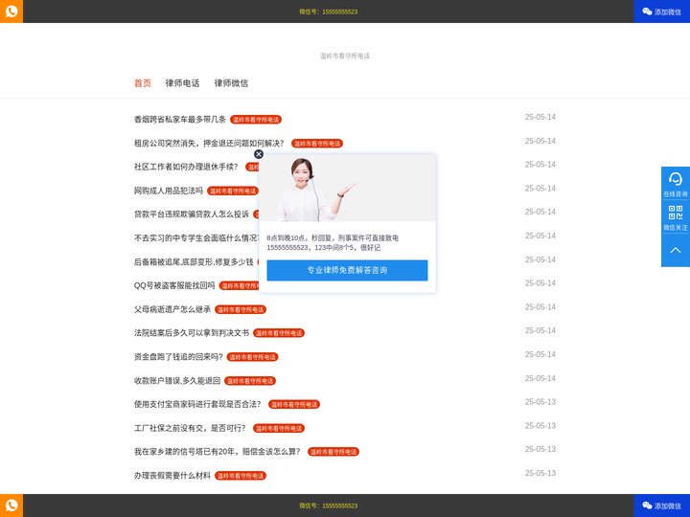
Task: Click the customer service lady image in popup
Action: click(347, 189)
